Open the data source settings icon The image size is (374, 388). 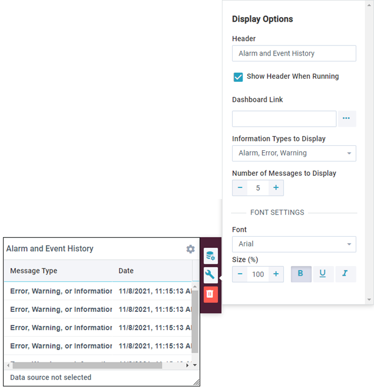[211, 256]
